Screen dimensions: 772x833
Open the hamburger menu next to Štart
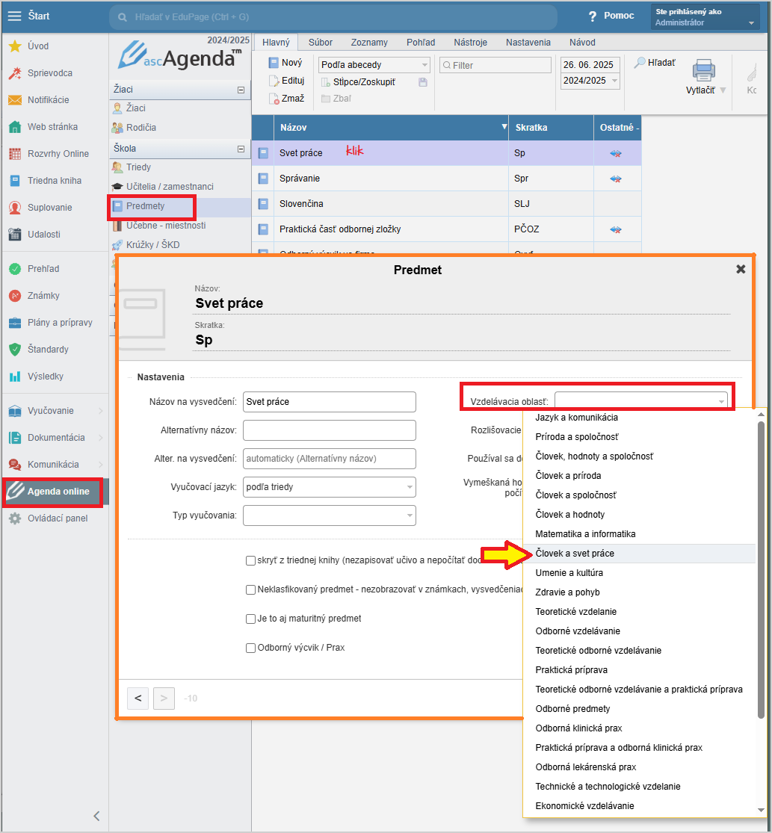tap(15, 16)
